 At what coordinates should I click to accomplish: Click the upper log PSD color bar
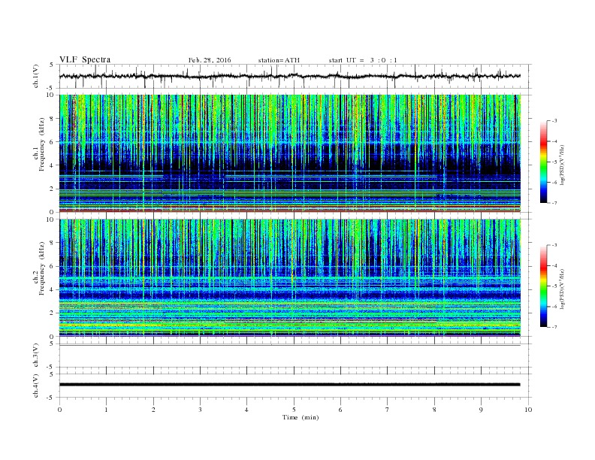pyautogui.click(x=544, y=161)
